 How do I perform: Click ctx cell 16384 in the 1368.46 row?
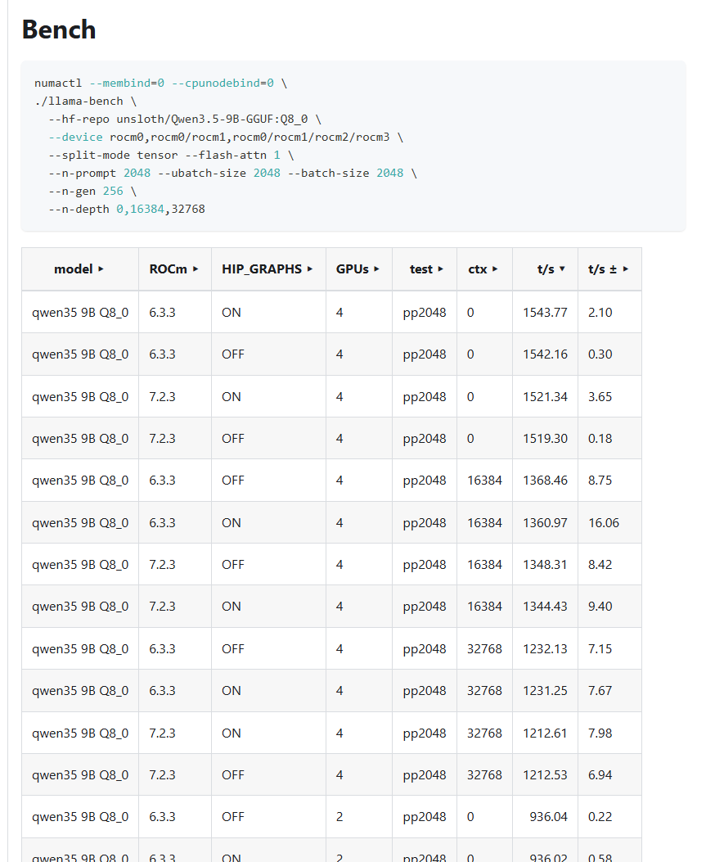click(x=484, y=480)
